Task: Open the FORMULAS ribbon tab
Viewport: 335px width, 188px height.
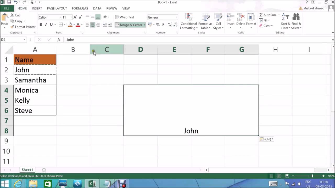Action: tap(80, 8)
